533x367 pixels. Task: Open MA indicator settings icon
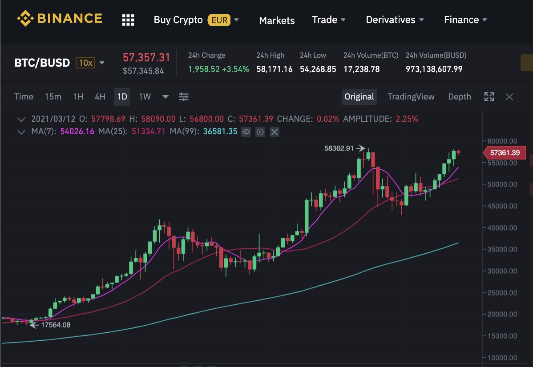coord(260,132)
